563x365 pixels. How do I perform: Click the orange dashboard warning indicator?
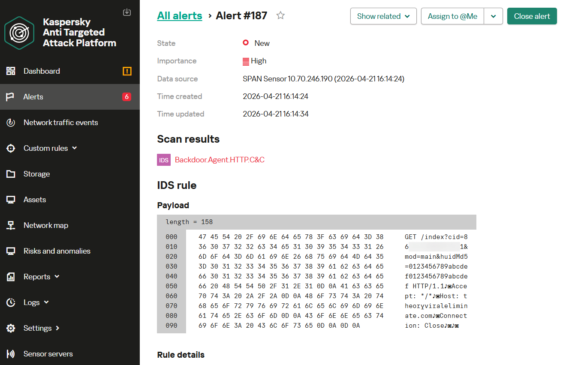pos(127,71)
